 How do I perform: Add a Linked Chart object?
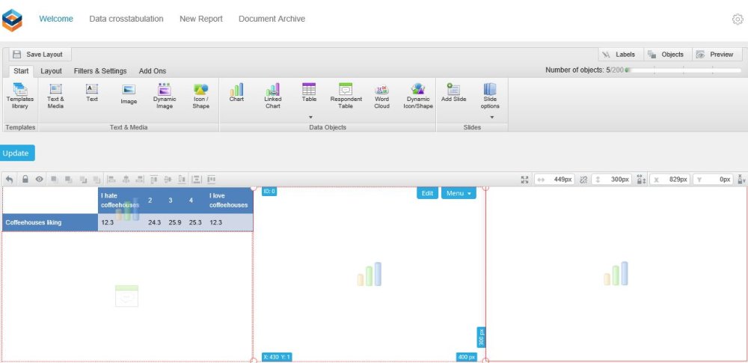pyautogui.click(x=273, y=96)
